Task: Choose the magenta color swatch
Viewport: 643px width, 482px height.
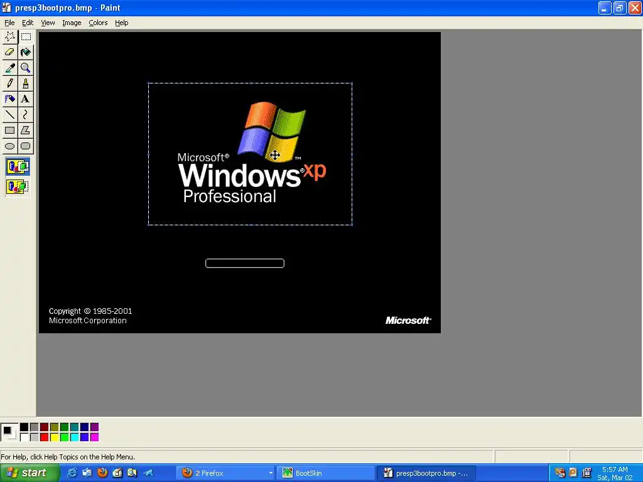Action: [95, 437]
